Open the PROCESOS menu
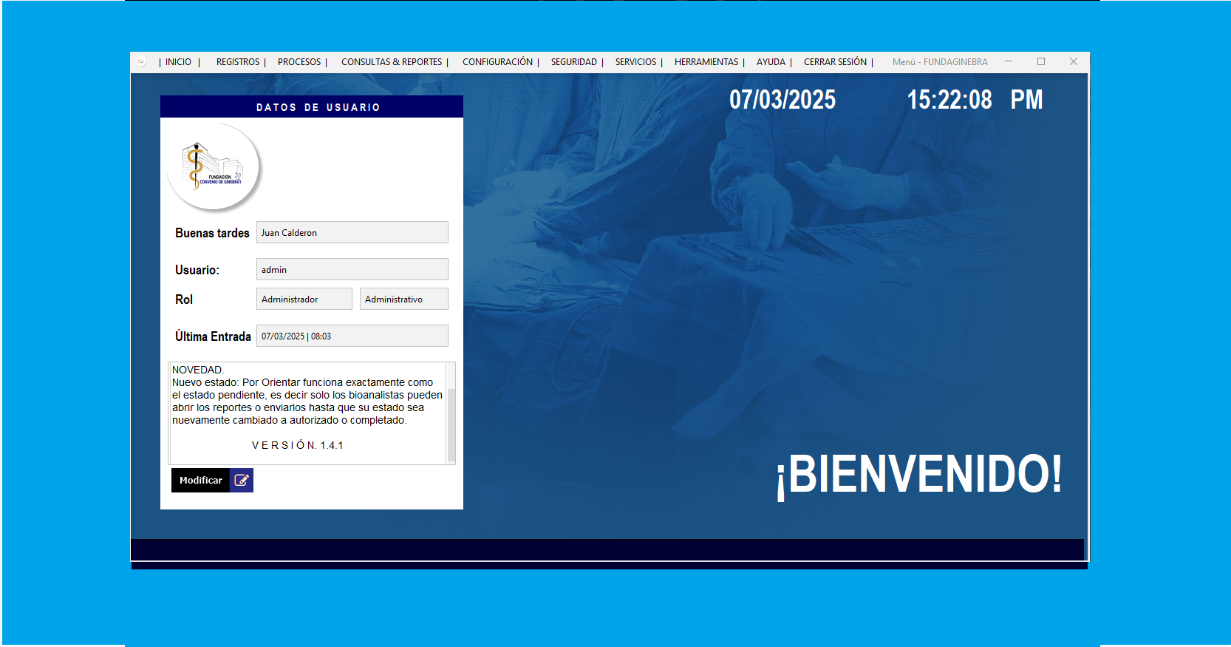This screenshot has height=647, width=1231. (299, 62)
